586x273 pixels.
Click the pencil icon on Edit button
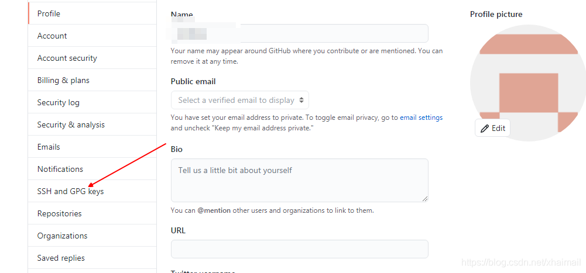(484, 129)
